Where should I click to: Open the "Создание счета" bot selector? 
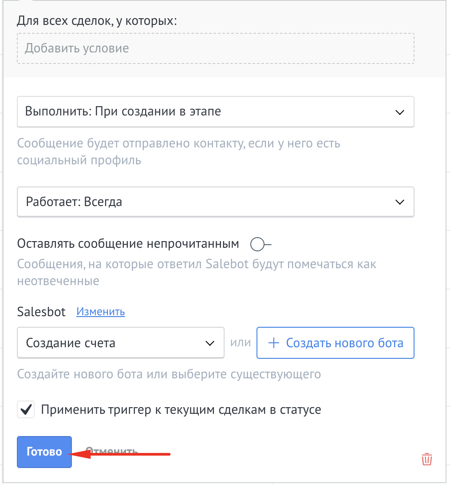120,343
